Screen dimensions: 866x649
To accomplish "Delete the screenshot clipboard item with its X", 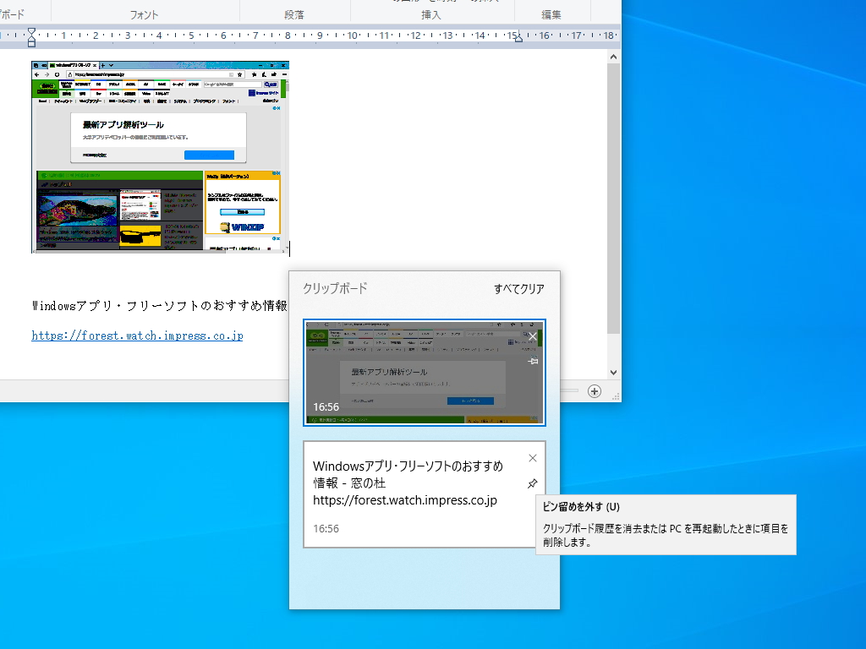I will click(531, 336).
